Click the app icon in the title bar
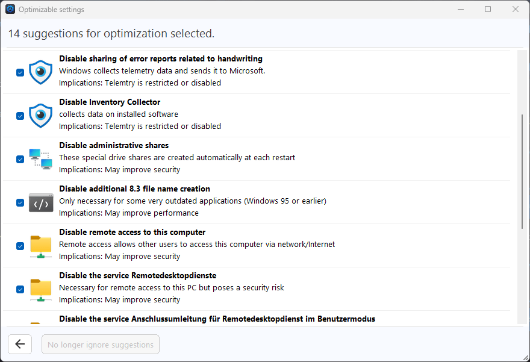This screenshot has height=362, width=530. [10, 10]
